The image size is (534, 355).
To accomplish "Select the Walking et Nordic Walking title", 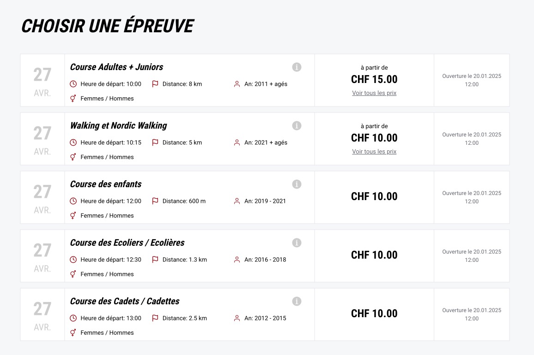I will [x=118, y=126].
